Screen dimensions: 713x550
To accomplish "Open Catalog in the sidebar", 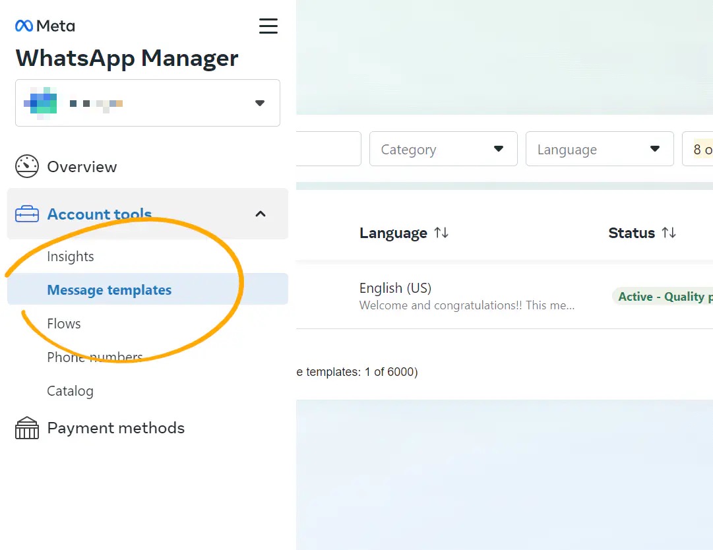I will [70, 391].
